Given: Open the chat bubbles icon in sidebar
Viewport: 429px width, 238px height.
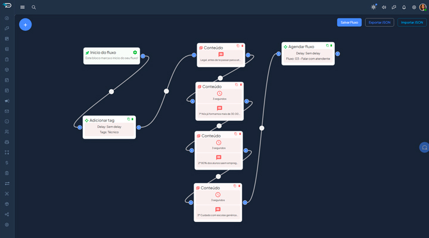Looking at the screenshot, I should tap(7, 29).
